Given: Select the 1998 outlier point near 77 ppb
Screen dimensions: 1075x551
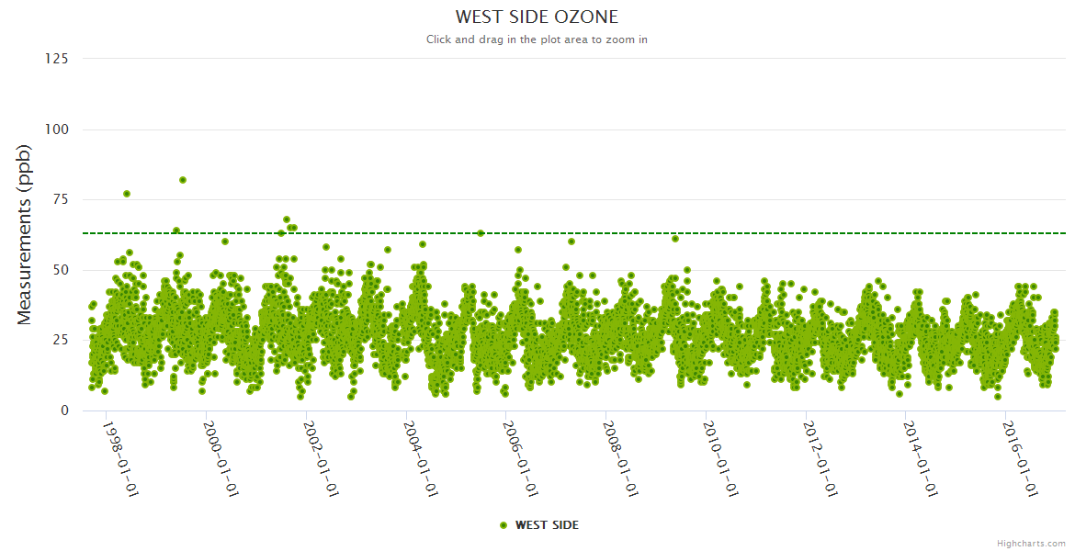Looking at the screenshot, I should 127,194.
